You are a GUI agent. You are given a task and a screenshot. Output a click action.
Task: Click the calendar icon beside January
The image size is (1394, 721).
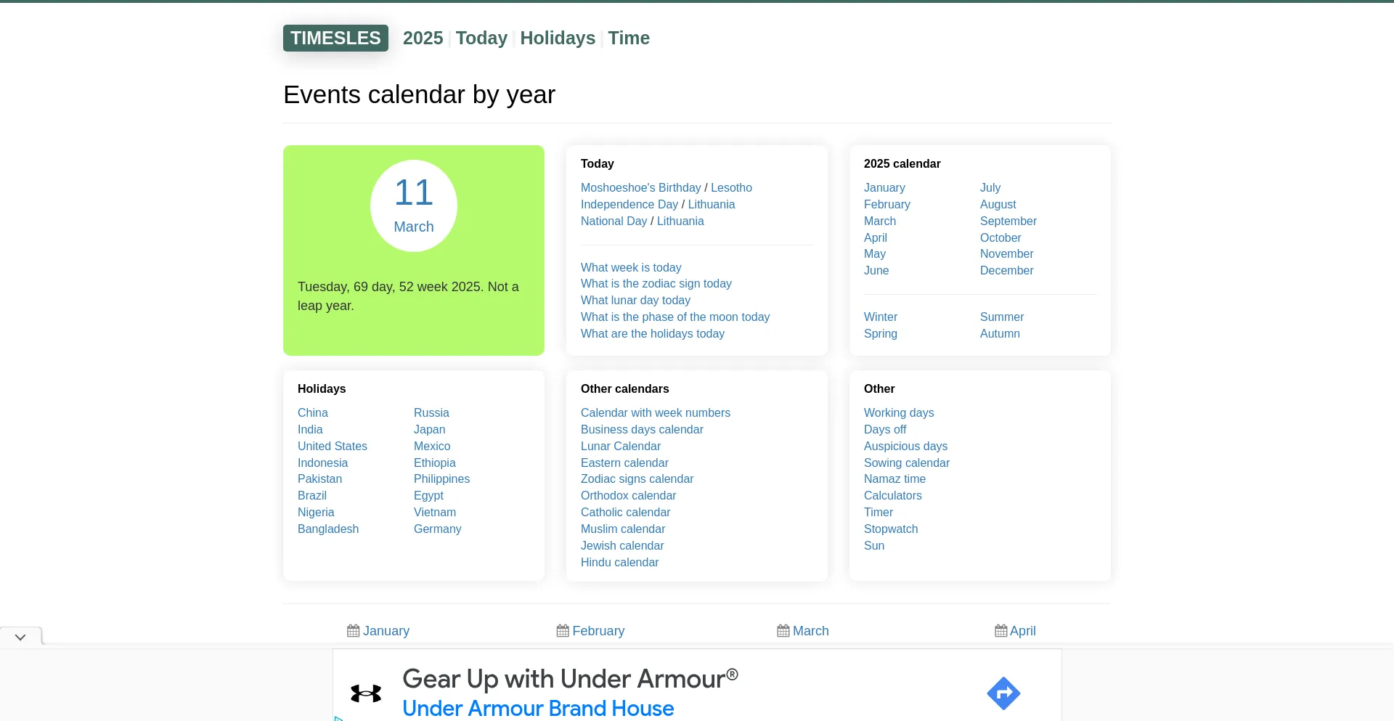pyautogui.click(x=354, y=631)
